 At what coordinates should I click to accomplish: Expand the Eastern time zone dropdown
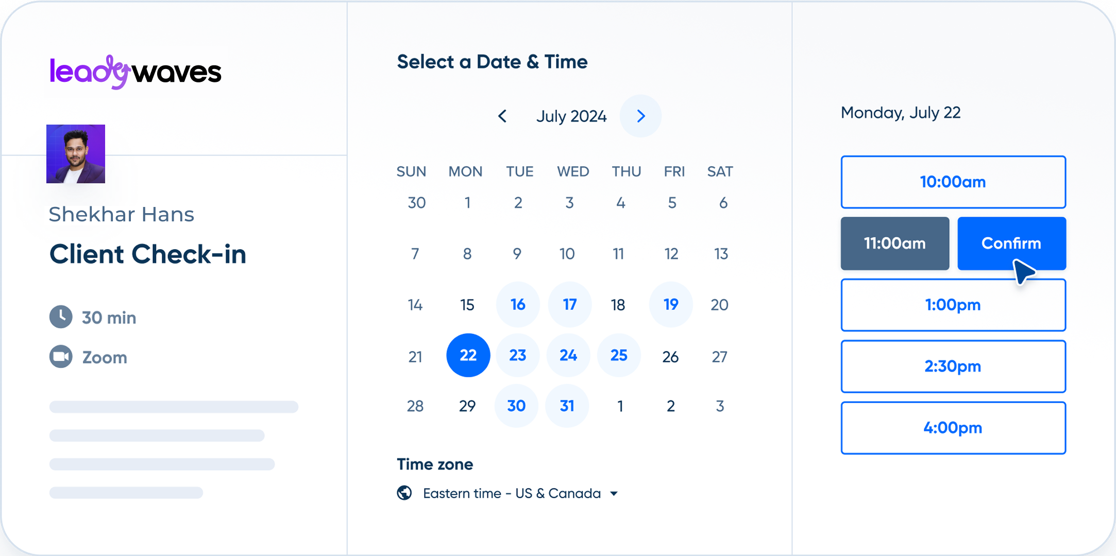(614, 494)
